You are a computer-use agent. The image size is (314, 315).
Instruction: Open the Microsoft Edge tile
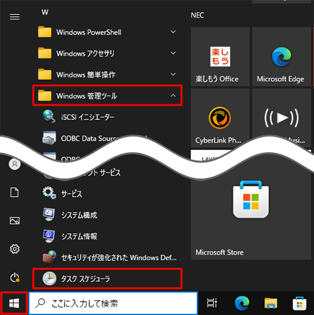click(x=281, y=57)
